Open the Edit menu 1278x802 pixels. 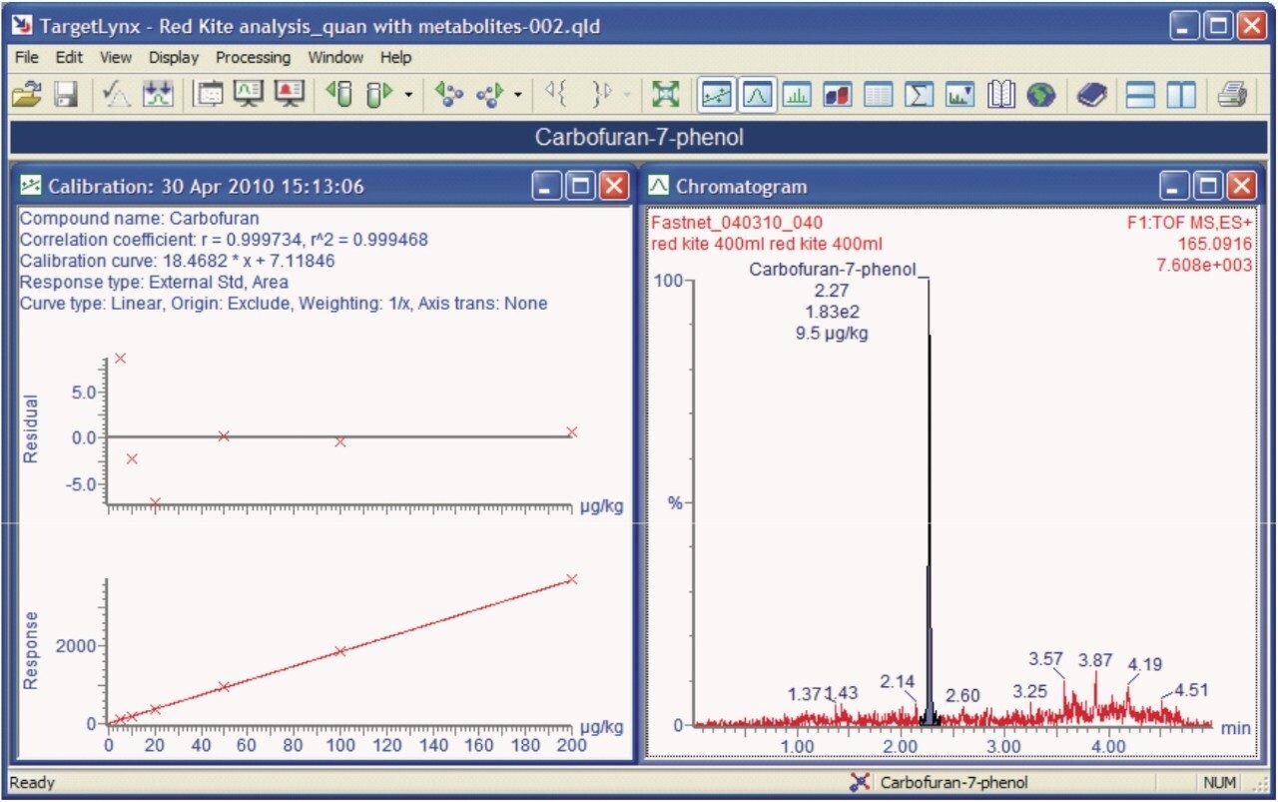click(x=69, y=57)
